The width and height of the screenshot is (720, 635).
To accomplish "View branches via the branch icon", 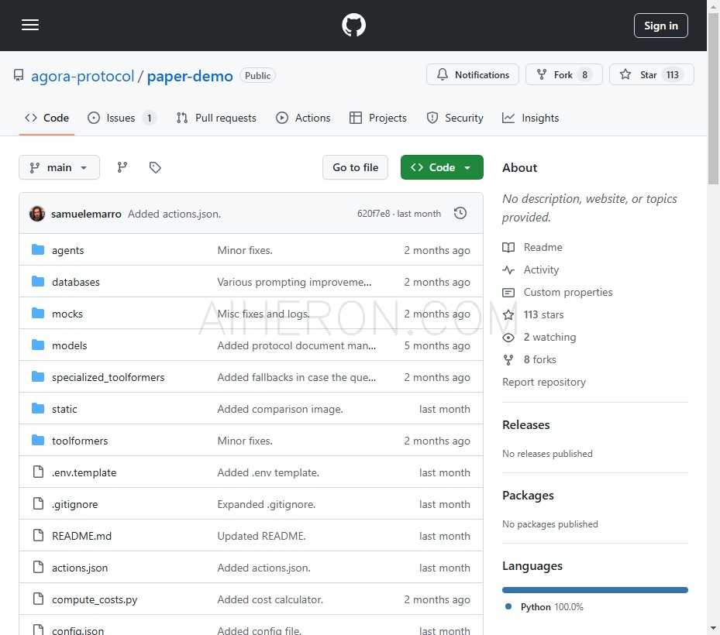I will [x=122, y=167].
